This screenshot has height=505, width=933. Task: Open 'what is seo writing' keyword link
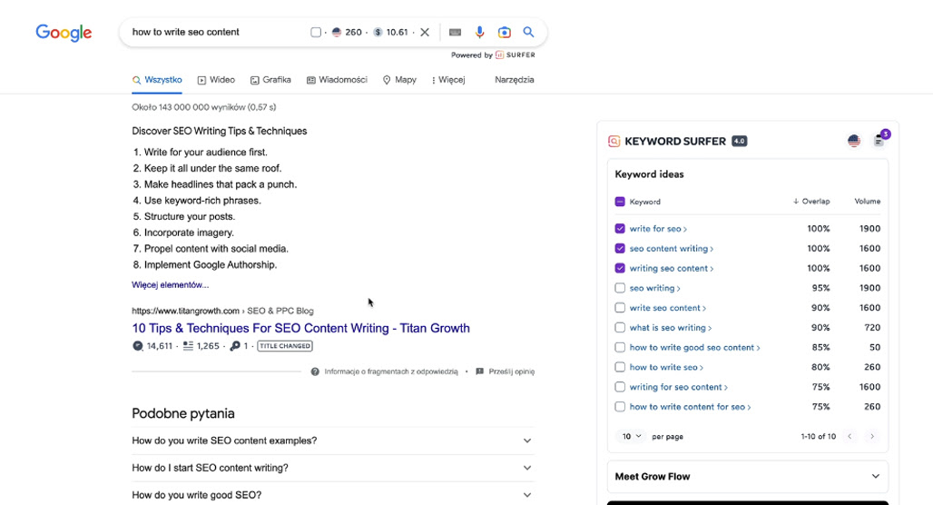[x=671, y=328]
